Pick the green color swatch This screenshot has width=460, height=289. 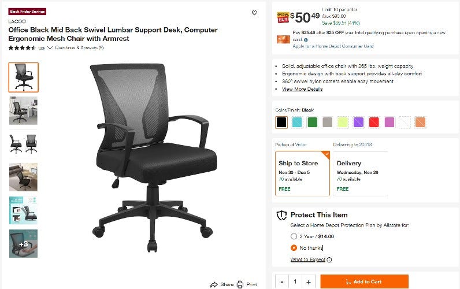click(312, 122)
